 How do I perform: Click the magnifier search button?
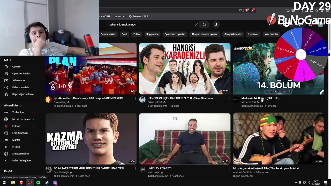click(x=204, y=25)
